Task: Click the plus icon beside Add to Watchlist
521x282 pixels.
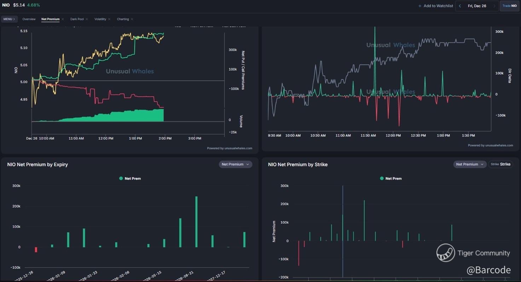Action: click(420, 6)
